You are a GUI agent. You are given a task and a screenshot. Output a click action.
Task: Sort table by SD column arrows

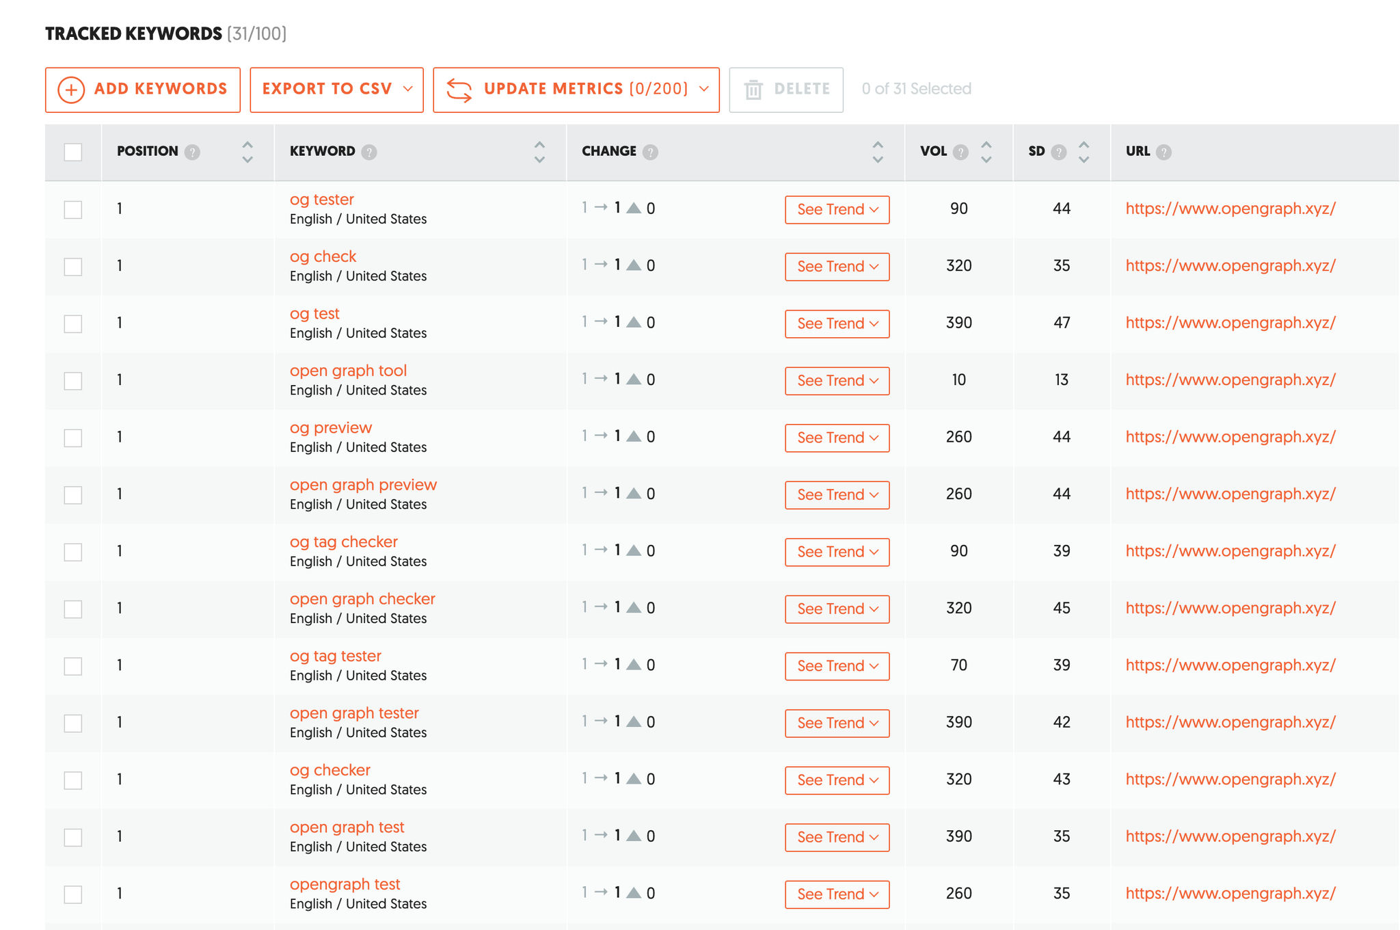(1083, 152)
